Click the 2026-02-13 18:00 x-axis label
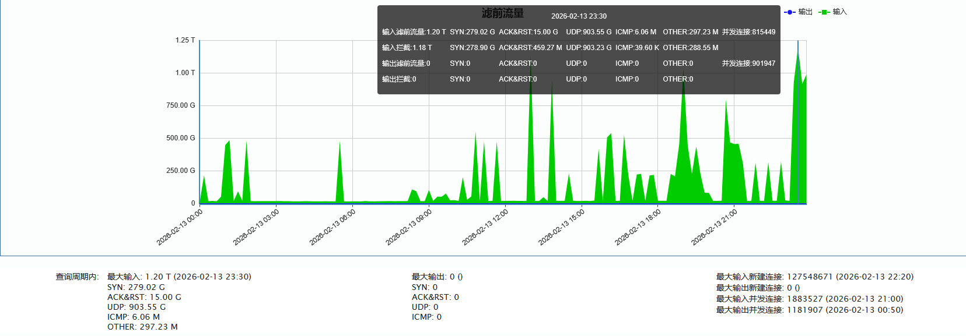 [x=639, y=227]
